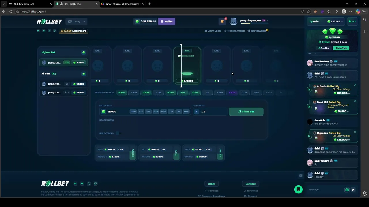The image size is (369, 207).
Task: Open Al Qaida pull external link icon
Action: 355,85
